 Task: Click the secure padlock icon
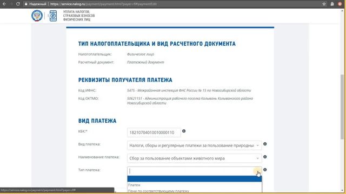[26, 4]
